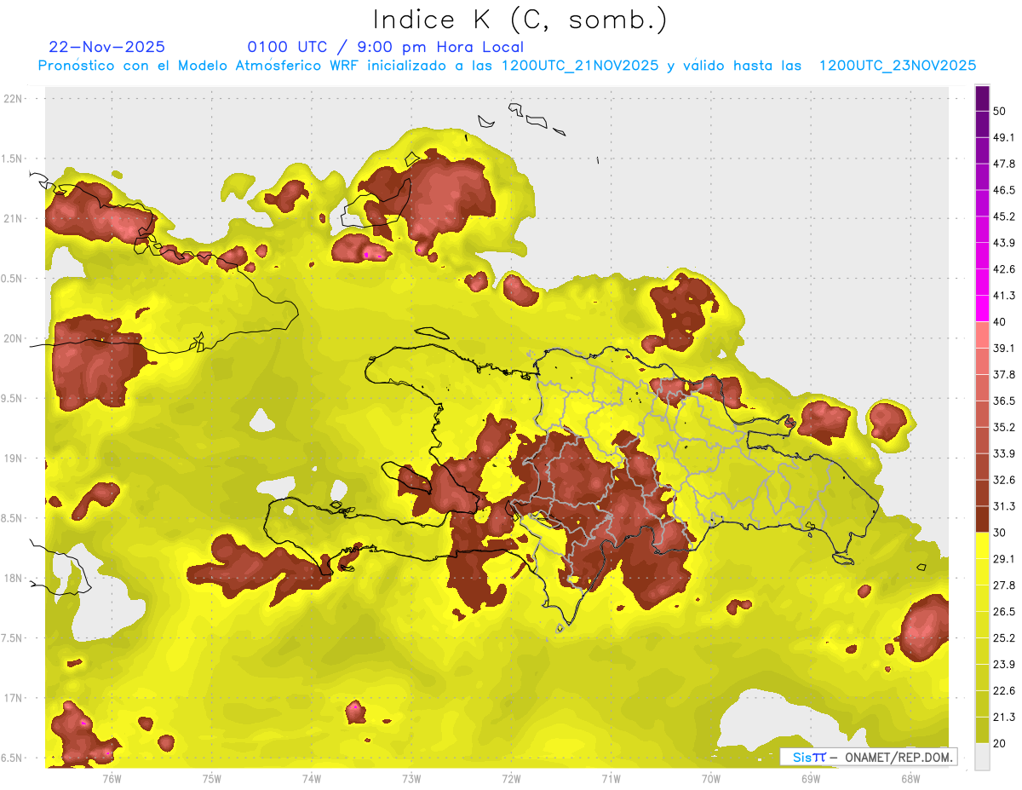Click the dark purple swatch above colorbar value 50
Viewport: 1022px width, 790px height.
(x=983, y=98)
